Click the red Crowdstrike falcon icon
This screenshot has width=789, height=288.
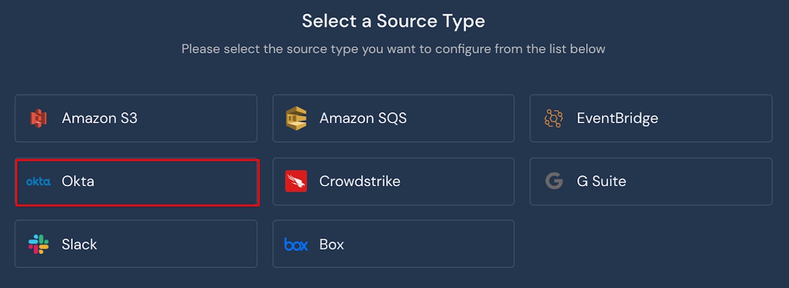(x=296, y=181)
